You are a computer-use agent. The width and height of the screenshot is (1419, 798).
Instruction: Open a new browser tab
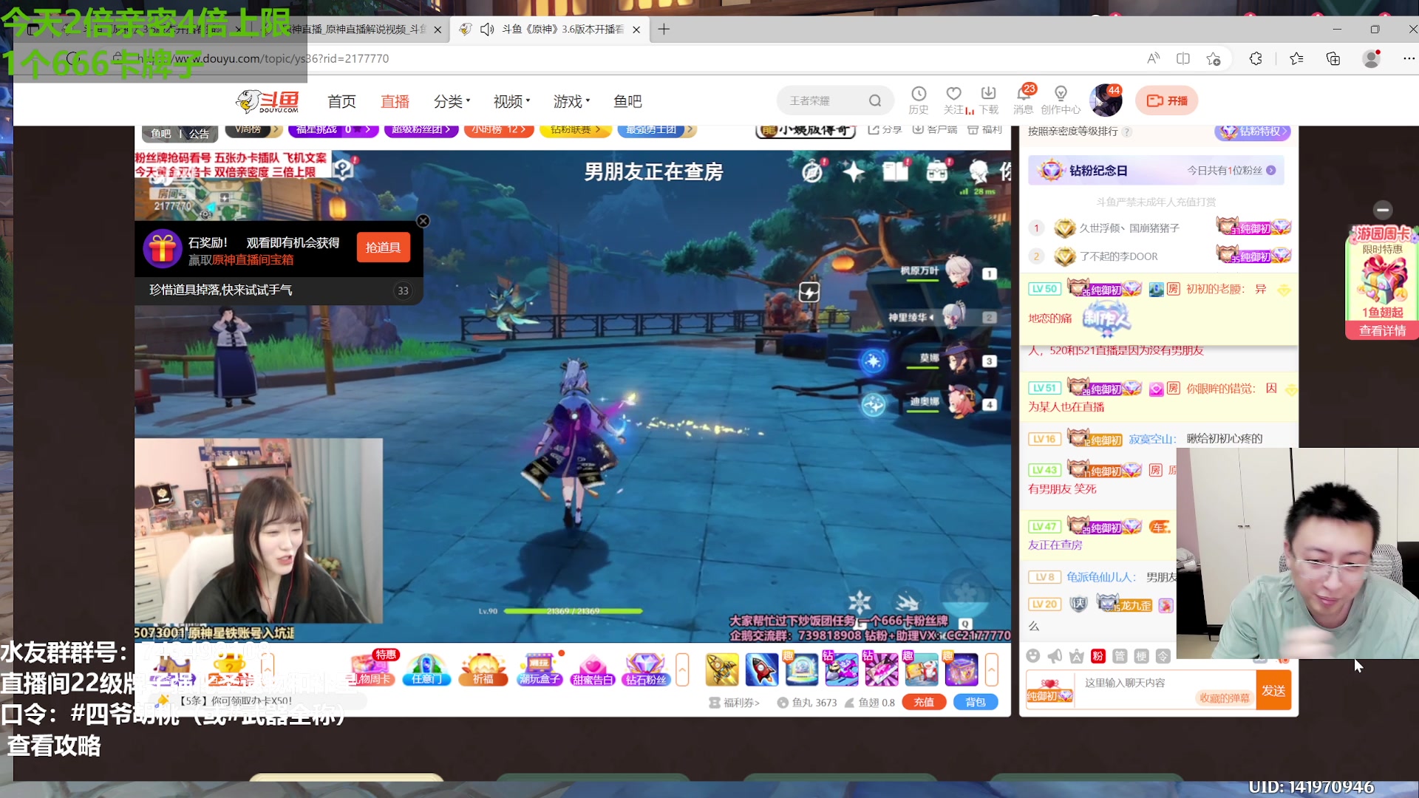point(664,29)
